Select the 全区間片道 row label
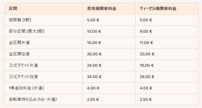 (x=19, y=43)
